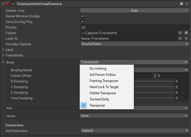Collapse the CinemachineVirtualCamera component foldout

pyautogui.click(x=3, y=4)
